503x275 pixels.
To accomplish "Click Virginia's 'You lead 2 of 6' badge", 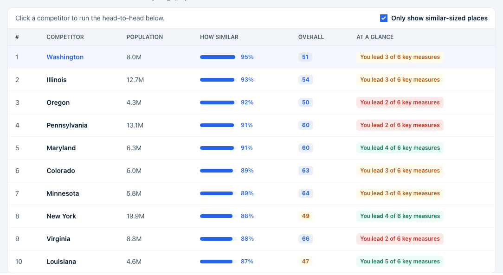I will coord(400,239).
